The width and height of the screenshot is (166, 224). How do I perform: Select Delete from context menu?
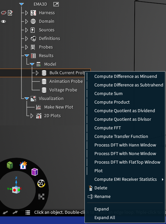tap(125, 188)
